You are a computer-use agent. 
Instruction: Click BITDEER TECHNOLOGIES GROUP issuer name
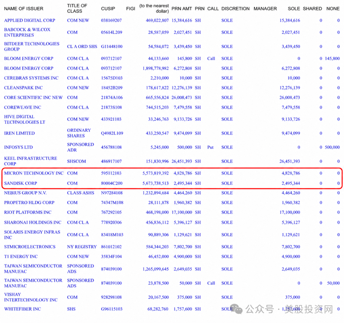32,46
